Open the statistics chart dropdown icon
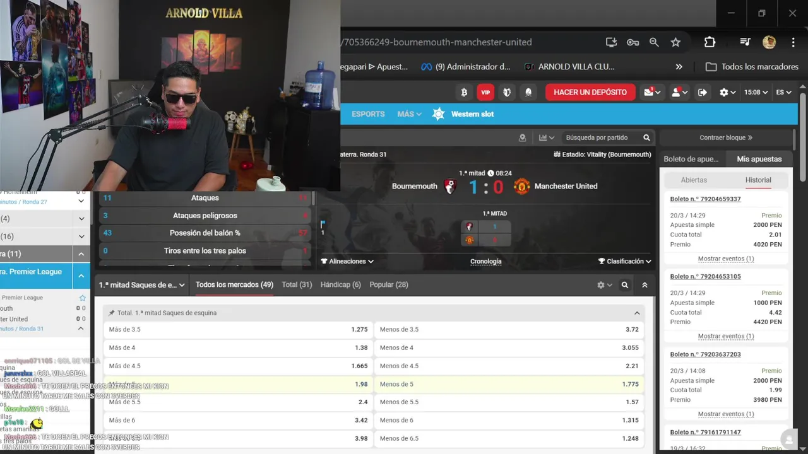The width and height of the screenshot is (808, 454). point(546,137)
